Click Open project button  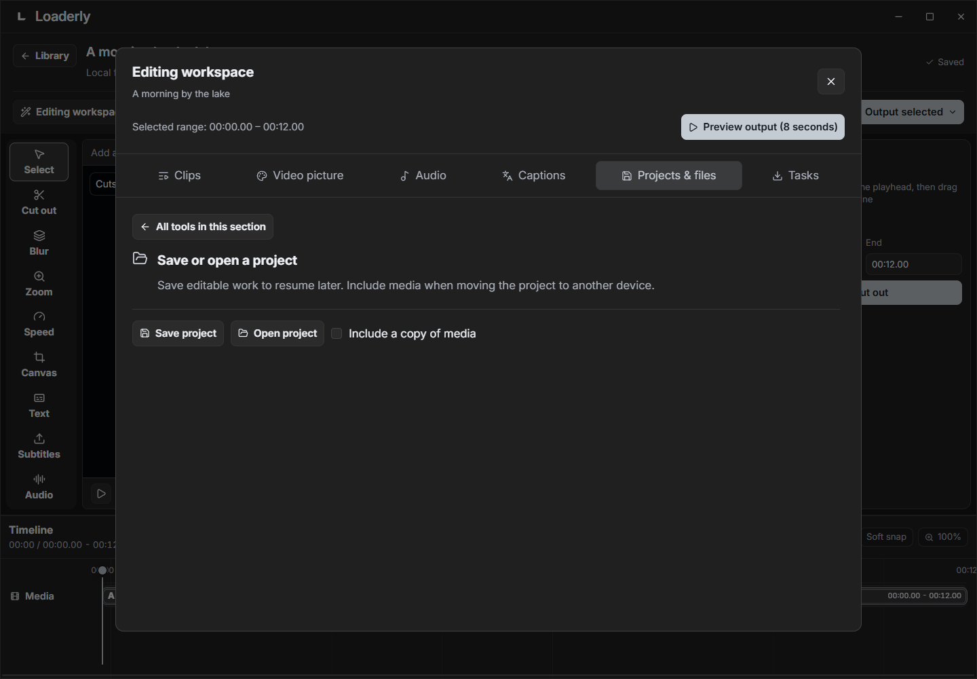click(277, 333)
